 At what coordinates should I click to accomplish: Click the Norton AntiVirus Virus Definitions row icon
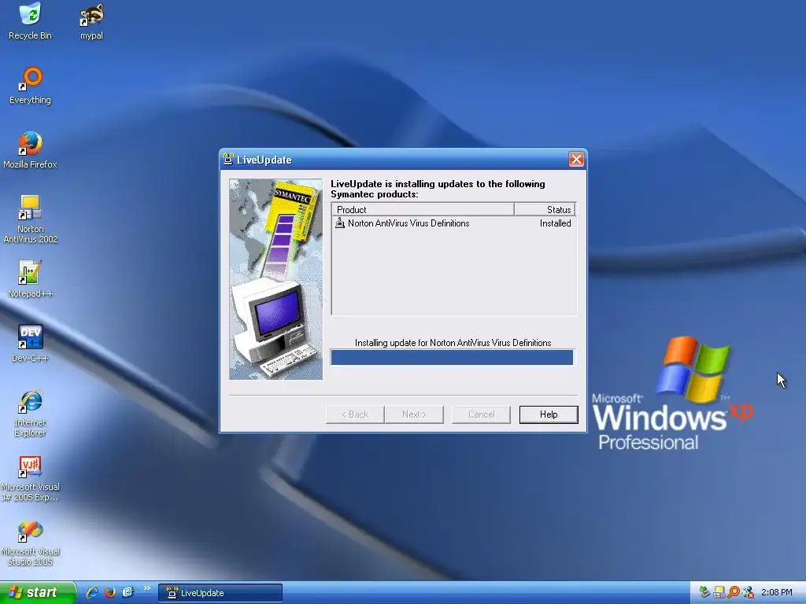tap(340, 223)
